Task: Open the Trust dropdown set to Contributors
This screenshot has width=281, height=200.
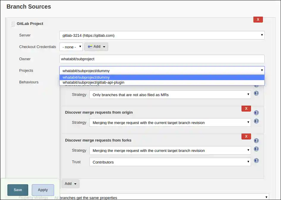Action: click(x=170, y=162)
